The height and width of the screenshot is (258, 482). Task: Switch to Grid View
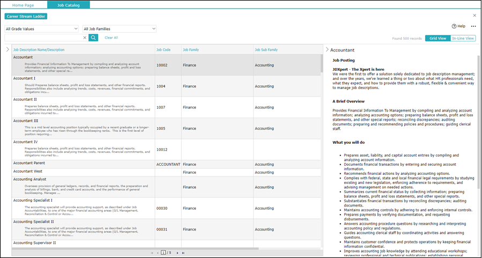pyautogui.click(x=437, y=39)
